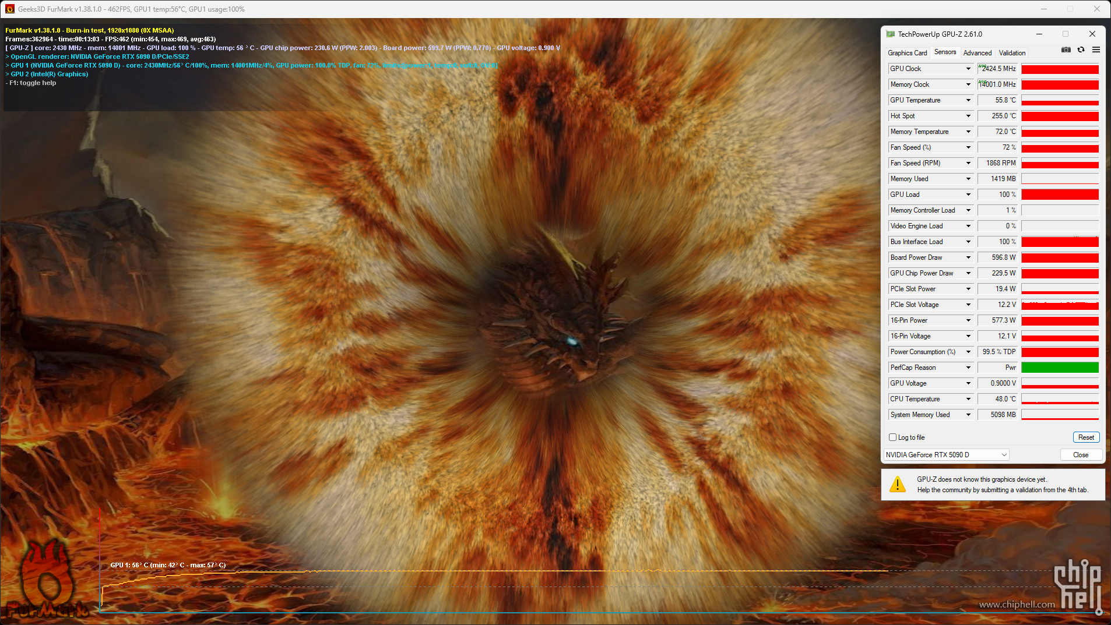Image resolution: width=1111 pixels, height=625 pixels.
Task: Close the FurMark window
Action: 1097,9
